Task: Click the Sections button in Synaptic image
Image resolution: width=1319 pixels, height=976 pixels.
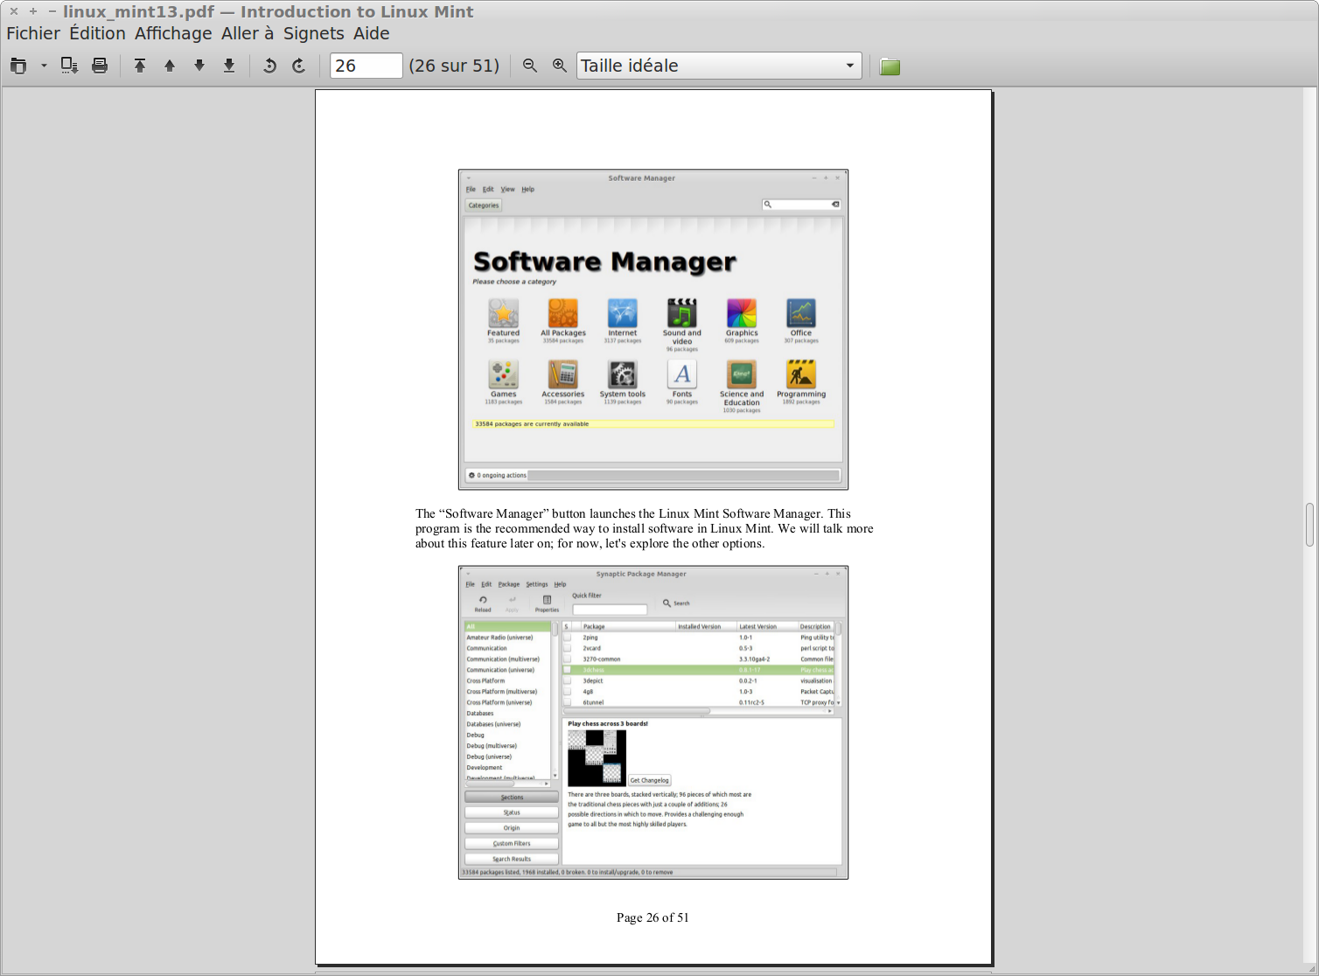Action: pos(512,797)
